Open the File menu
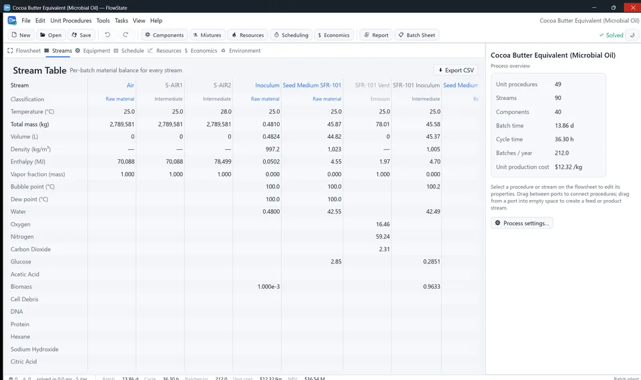 pyautogui.click(x=26, y=21)
